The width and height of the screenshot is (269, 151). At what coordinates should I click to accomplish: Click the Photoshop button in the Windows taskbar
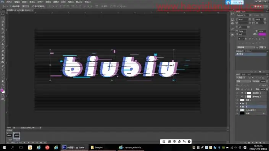(74, 148)
